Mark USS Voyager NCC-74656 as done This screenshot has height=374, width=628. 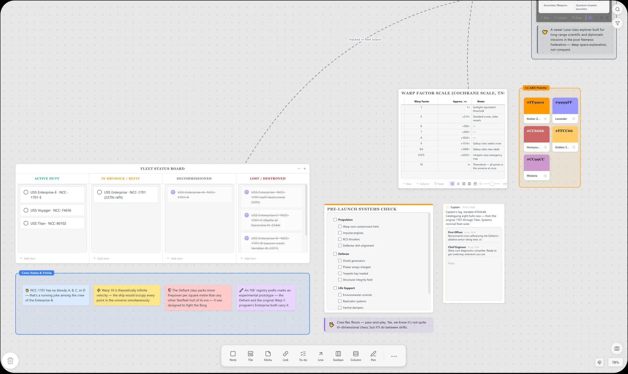pos(26,210)
